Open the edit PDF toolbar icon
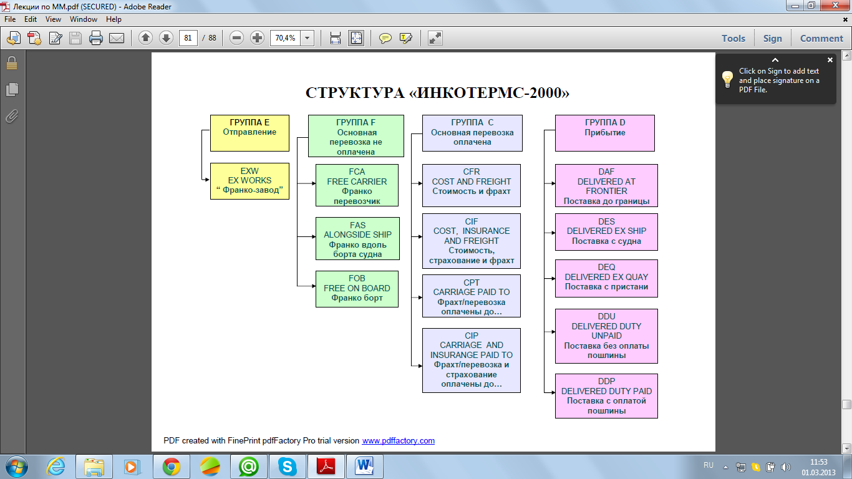This screenshot has width=852, height=479. pyautogui.click(x=56, y=38)
